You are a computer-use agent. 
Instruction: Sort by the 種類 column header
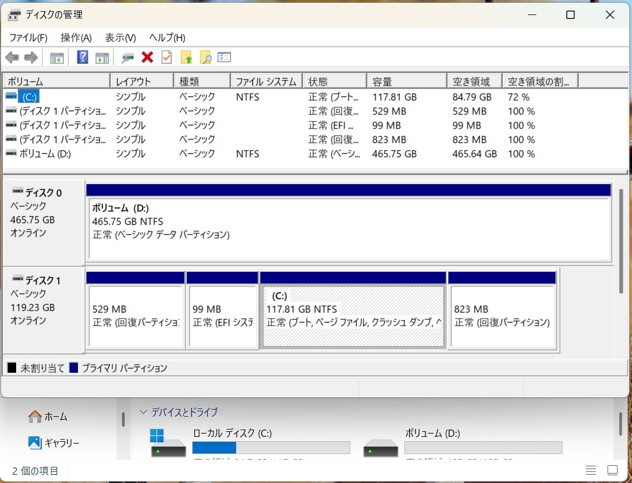(202, 81)
